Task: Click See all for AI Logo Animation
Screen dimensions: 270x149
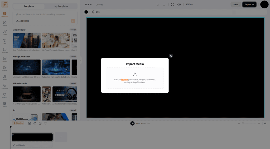Action: pos(73,57)
